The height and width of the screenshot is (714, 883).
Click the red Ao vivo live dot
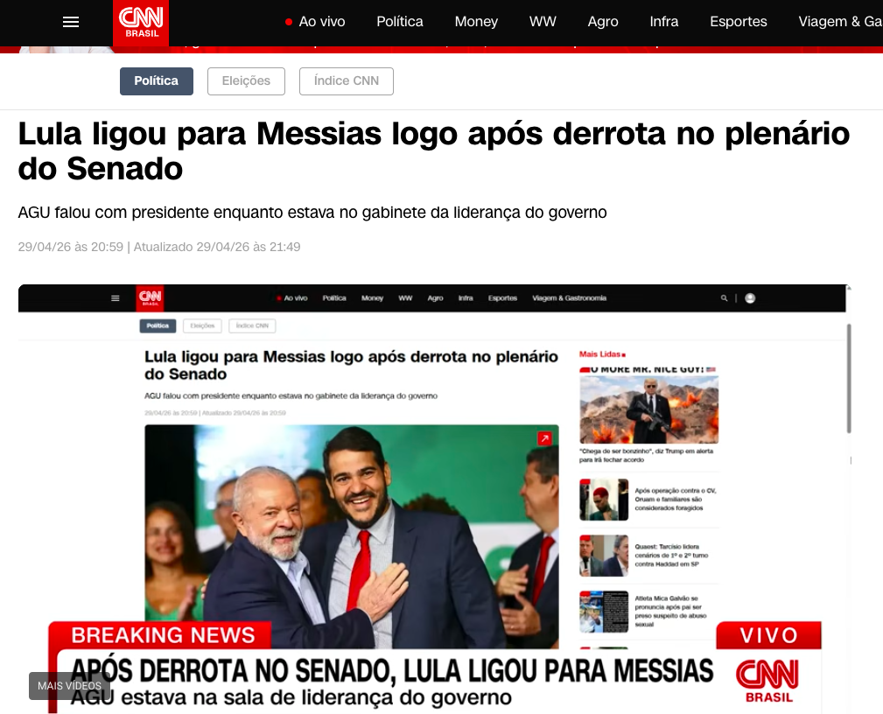coord(289,23)
